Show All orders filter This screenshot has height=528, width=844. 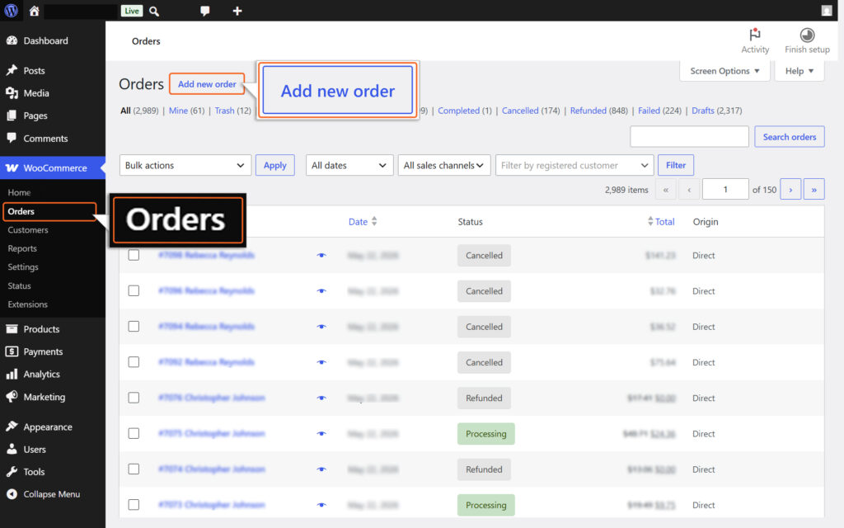[125, 111]
